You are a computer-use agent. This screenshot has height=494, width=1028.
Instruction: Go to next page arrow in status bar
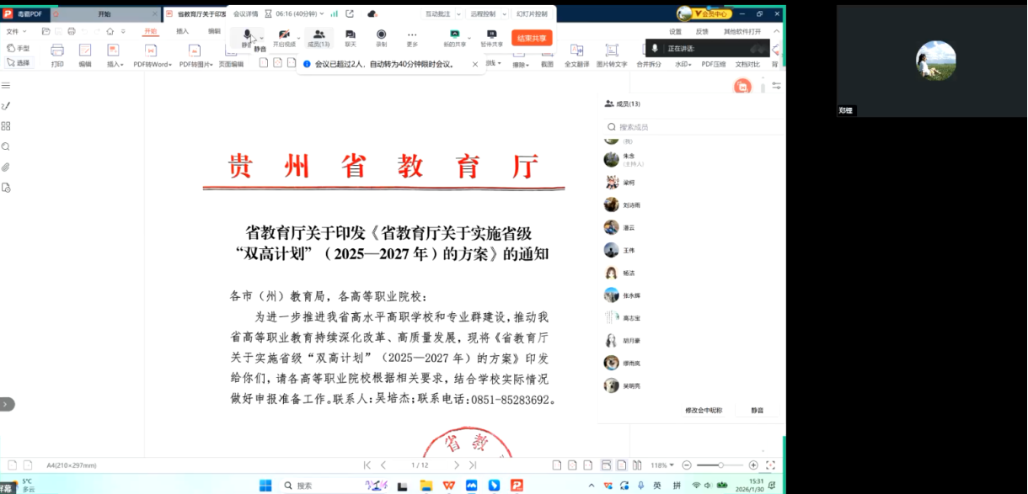[457, 465]
